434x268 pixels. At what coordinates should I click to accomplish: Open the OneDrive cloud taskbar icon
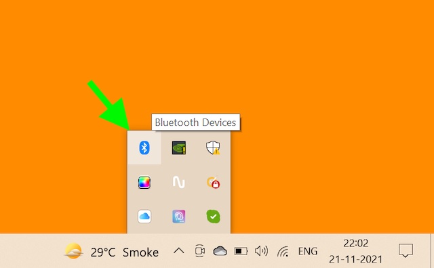tap(220, 251)
